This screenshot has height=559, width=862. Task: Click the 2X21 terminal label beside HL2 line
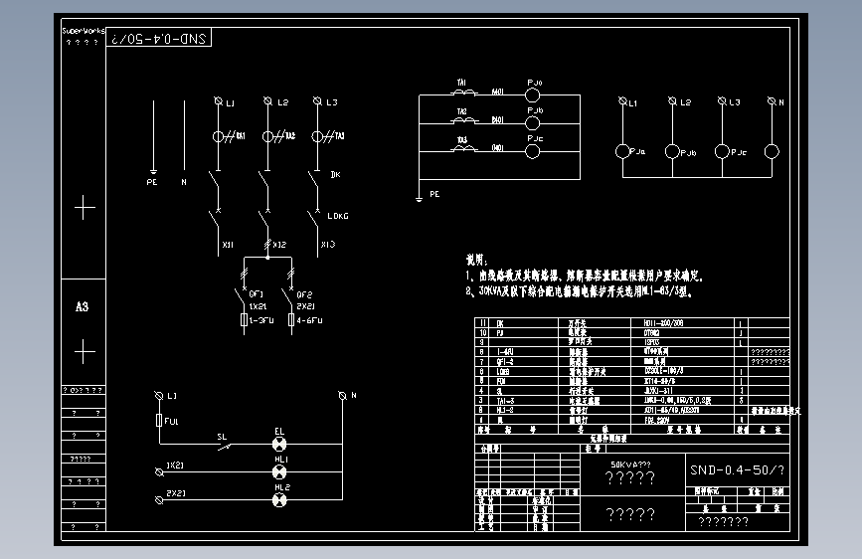click(176, 493)
